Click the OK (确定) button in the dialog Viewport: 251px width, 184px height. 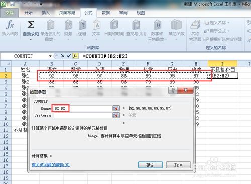pyautogui.click(x=150, y=165)
